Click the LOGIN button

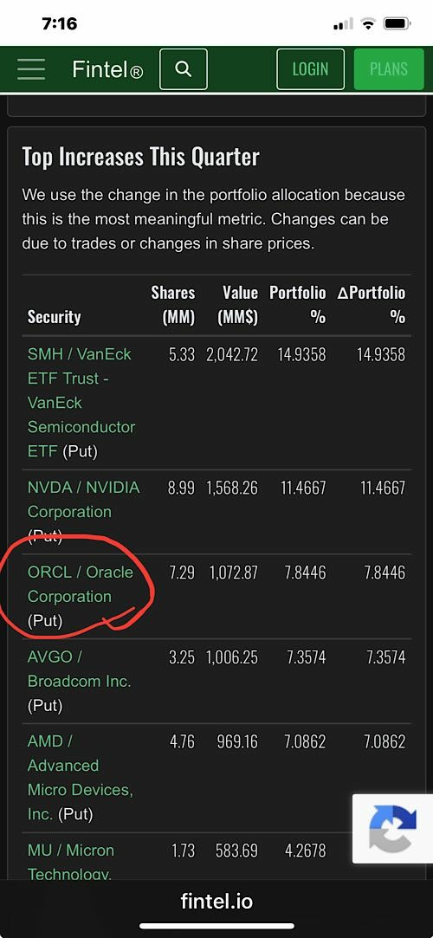pos(310,69)
